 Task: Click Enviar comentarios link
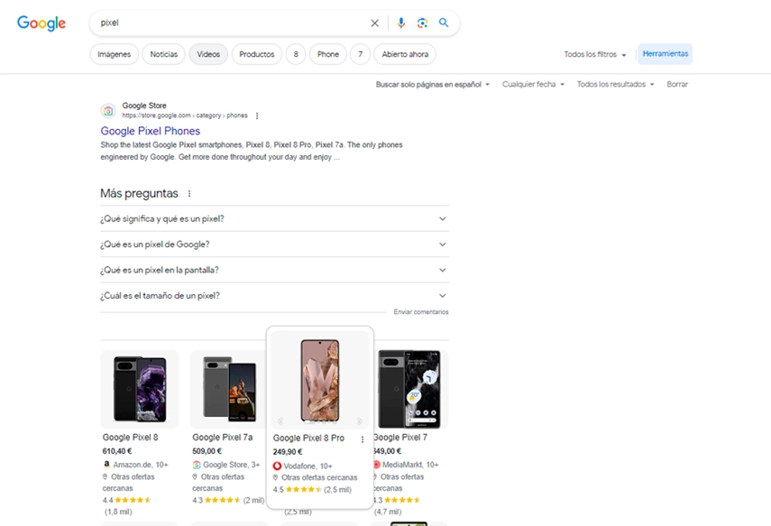421,312
